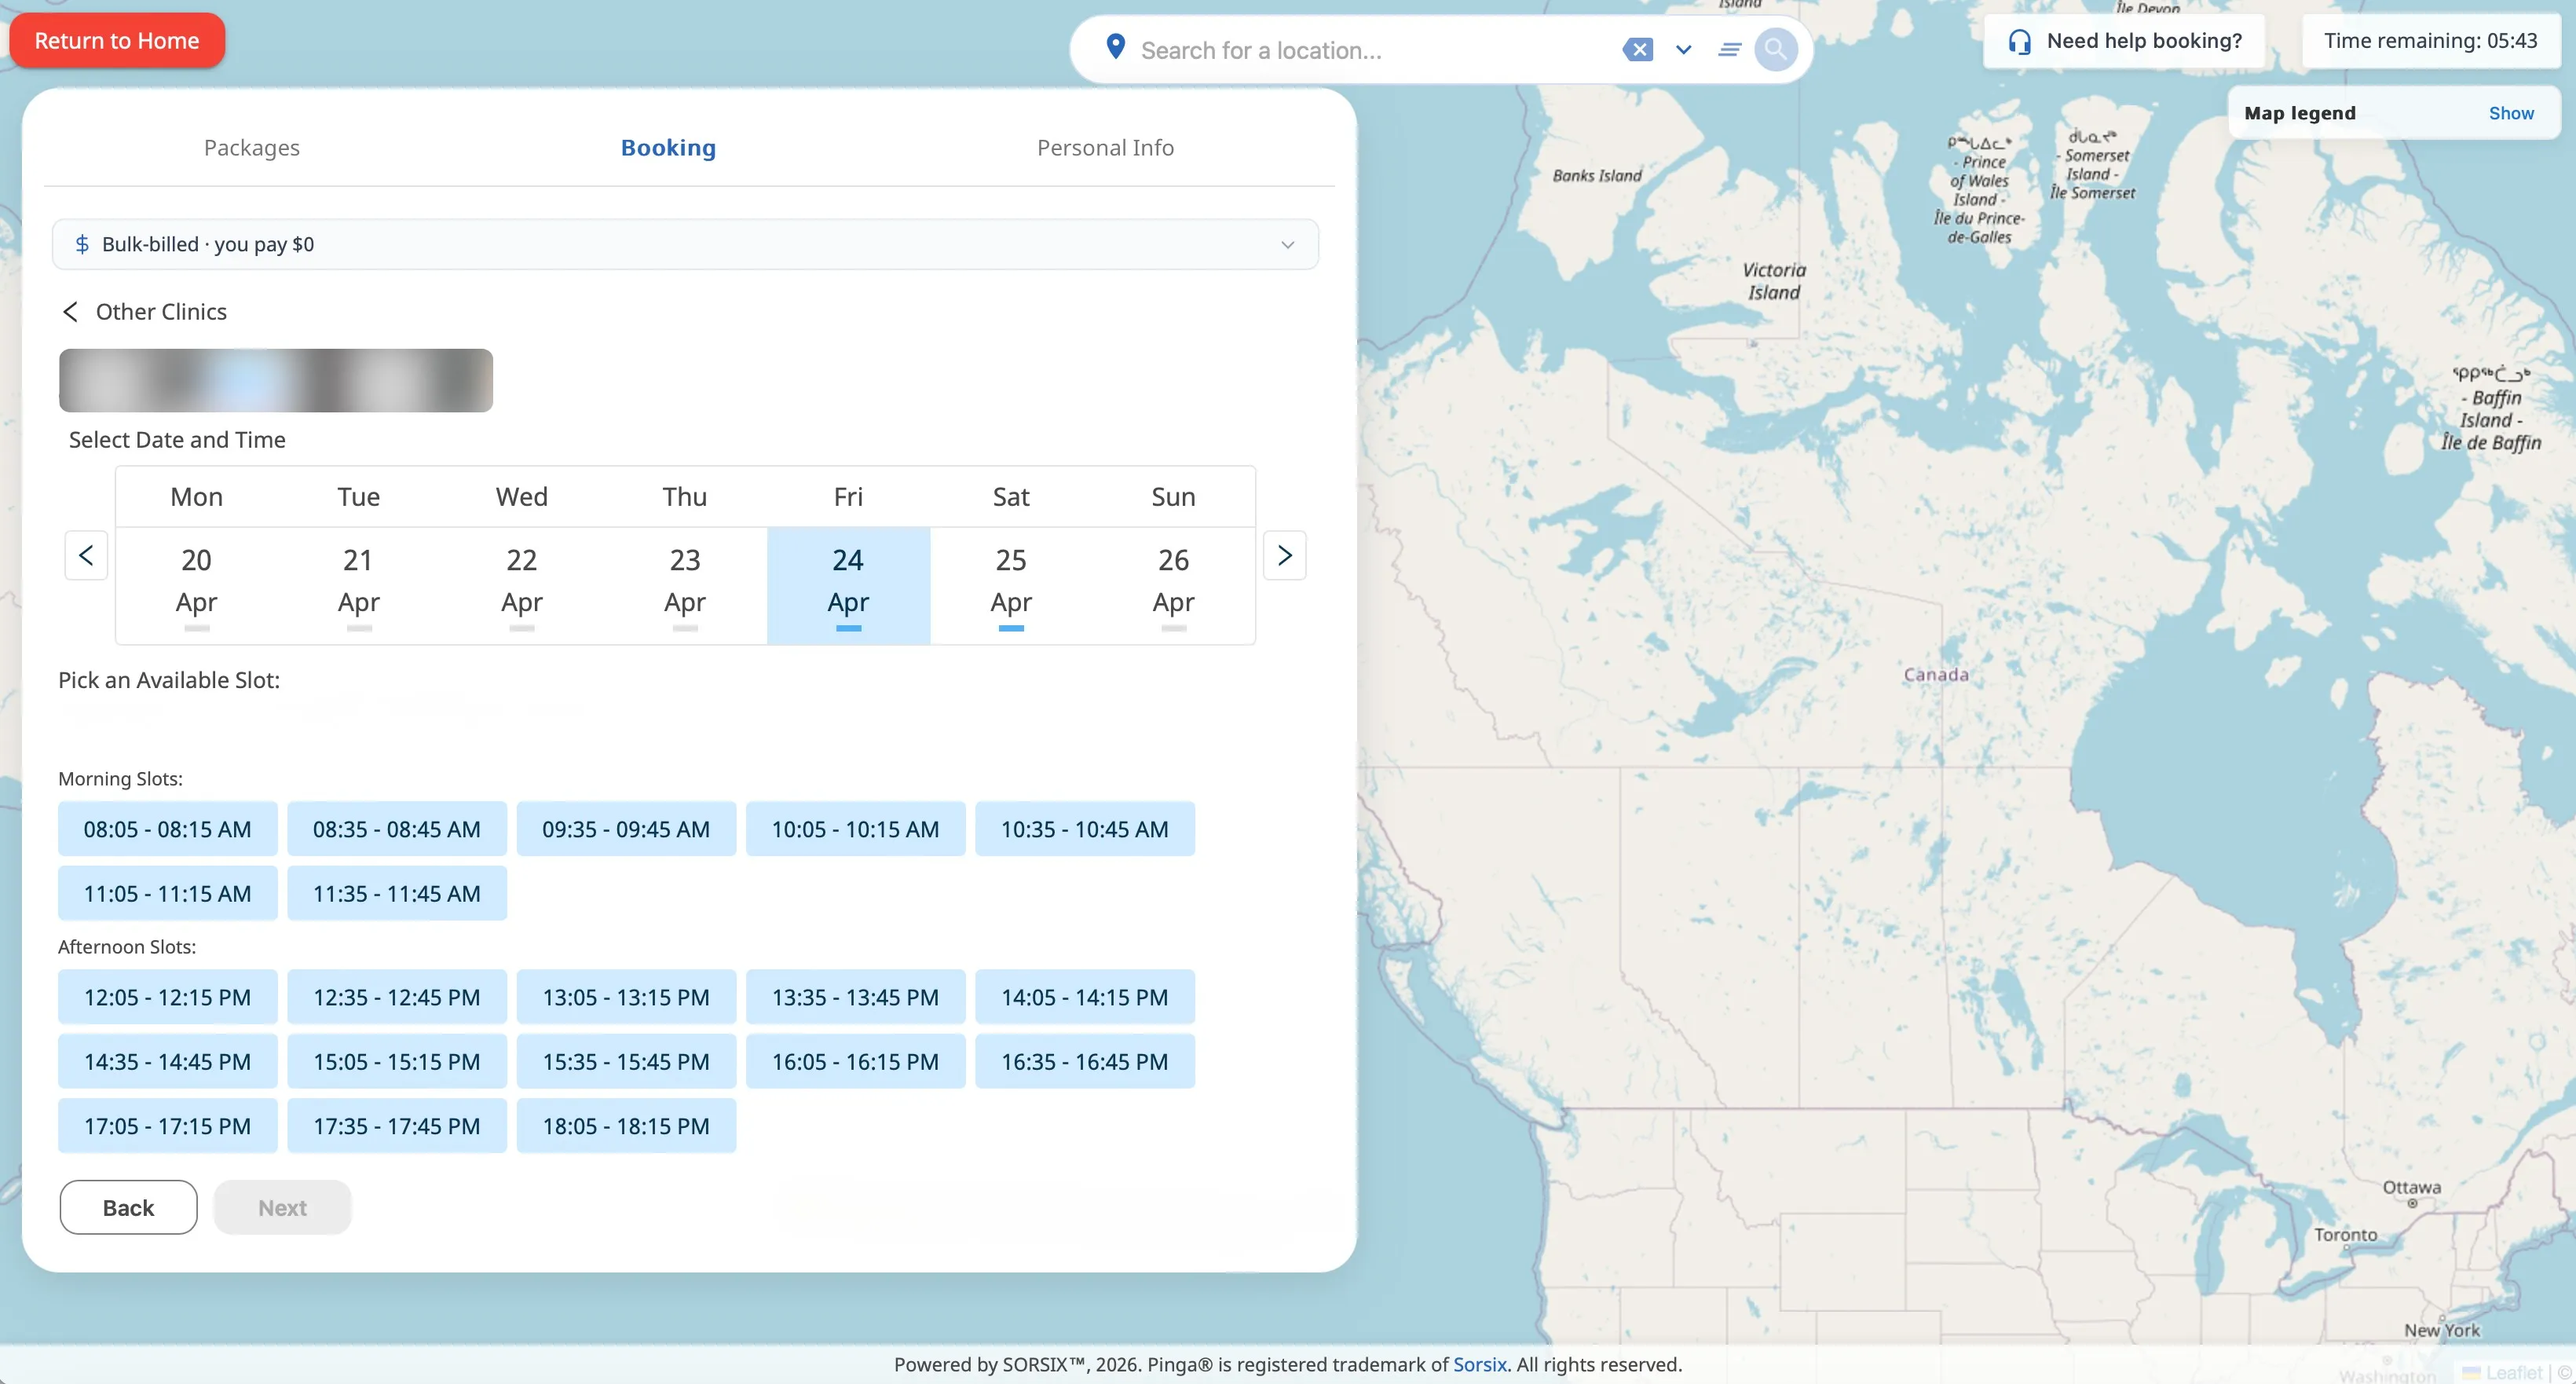2576x1384 pixels.
Task: Go to previous week with left arrow
Action: point(86,555)
